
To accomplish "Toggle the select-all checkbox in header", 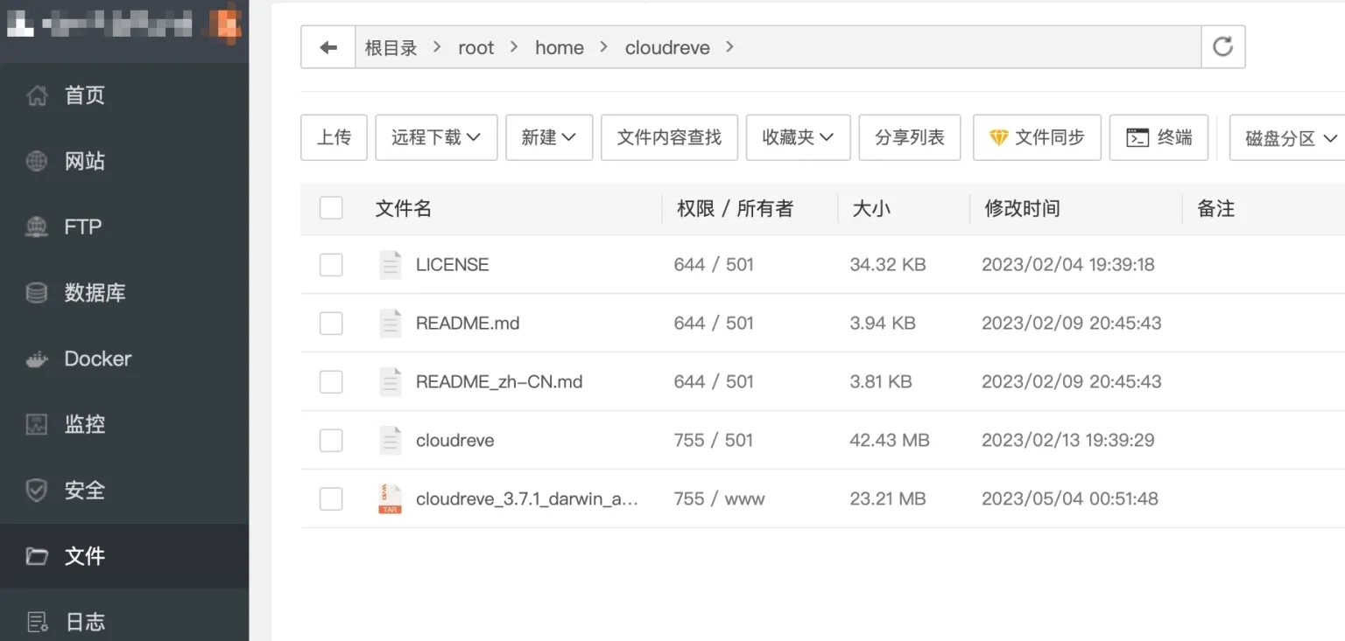I will [x=331, y=208].
